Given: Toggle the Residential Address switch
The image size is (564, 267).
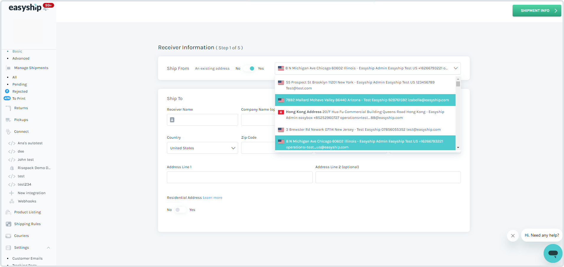Looking at the screenshot, I should 180,210.
